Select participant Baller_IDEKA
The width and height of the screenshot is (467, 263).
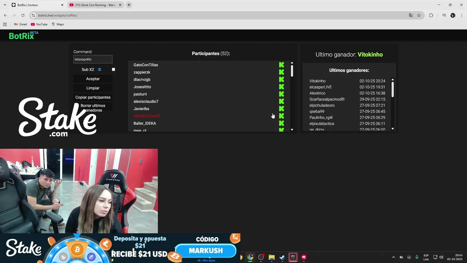144,123
